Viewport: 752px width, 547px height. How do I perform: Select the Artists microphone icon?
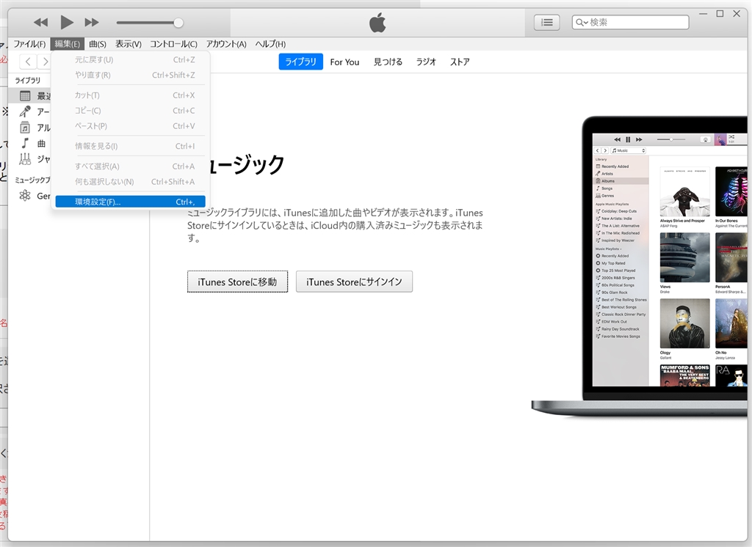(25, 111)
